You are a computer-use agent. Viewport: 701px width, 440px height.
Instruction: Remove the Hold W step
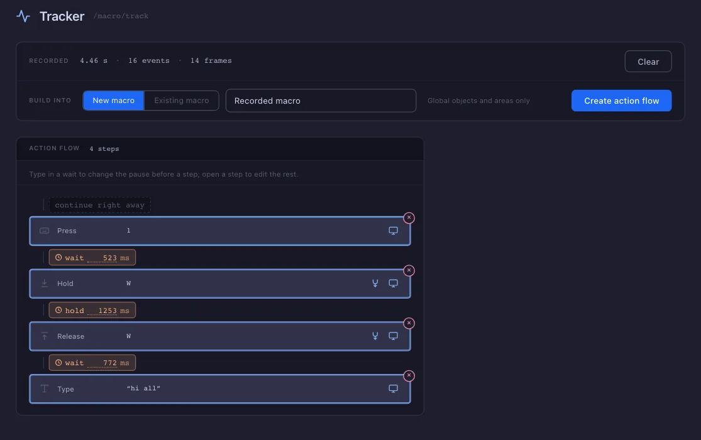pyautogui.click(x=409, y=270)
